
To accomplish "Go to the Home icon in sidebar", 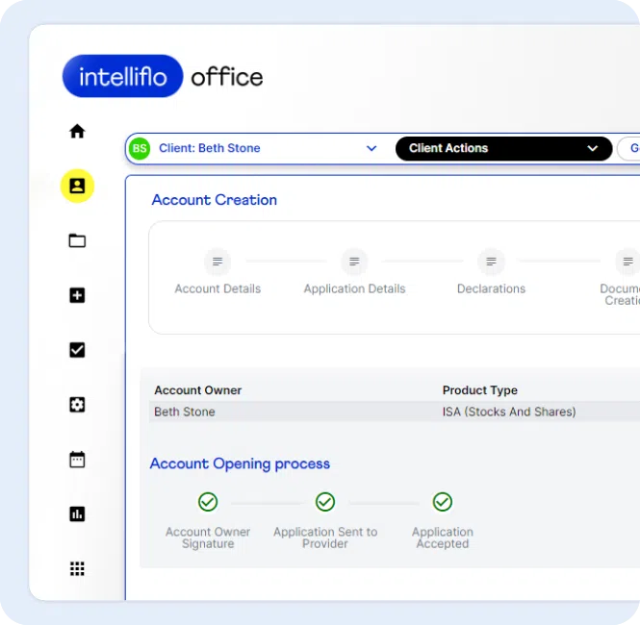I will (77, 132).
